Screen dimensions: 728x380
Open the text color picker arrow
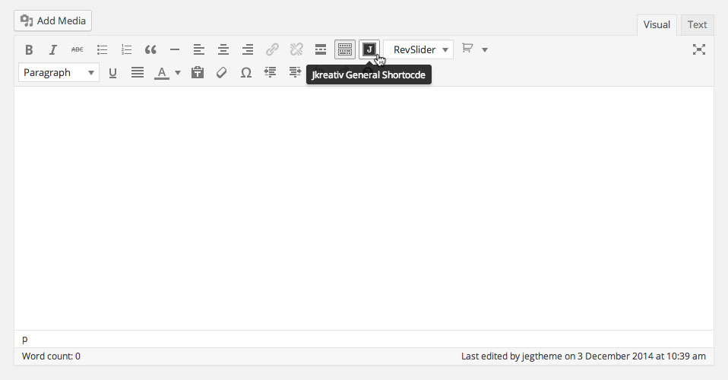(x=178, y=73)
